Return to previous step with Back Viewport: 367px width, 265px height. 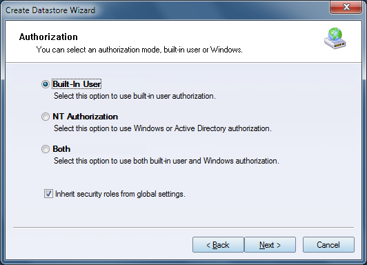(x=218, y=244)
